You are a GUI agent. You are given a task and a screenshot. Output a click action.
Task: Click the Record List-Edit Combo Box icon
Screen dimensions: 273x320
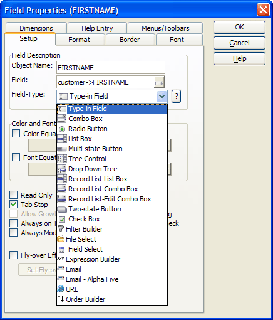point(62,199)
